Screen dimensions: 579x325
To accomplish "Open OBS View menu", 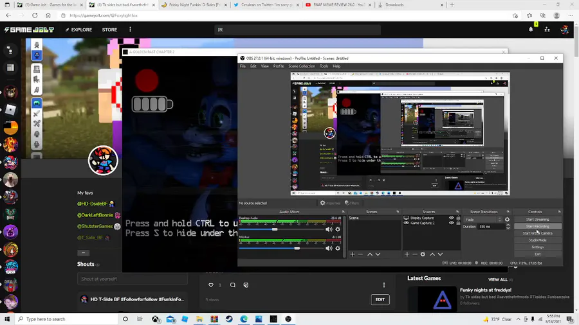I will 265,66.
